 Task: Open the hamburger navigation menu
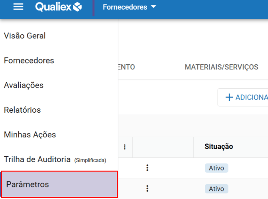point(18,7)
